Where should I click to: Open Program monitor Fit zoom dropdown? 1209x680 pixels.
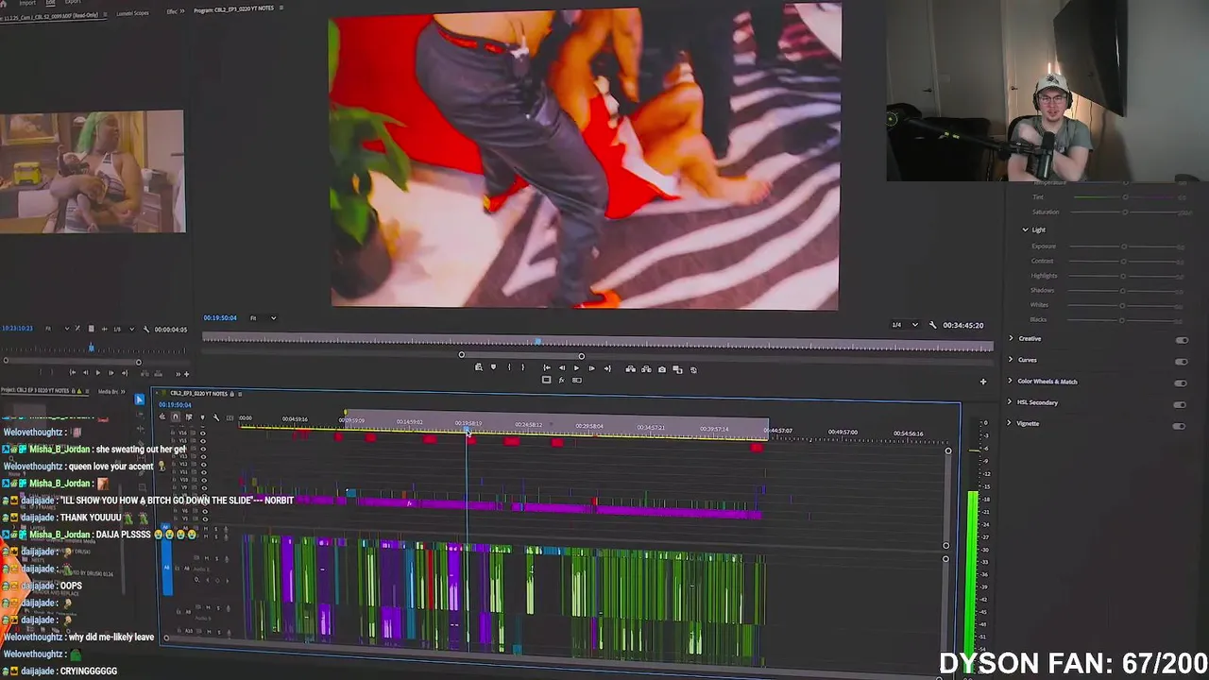[263, 318]
